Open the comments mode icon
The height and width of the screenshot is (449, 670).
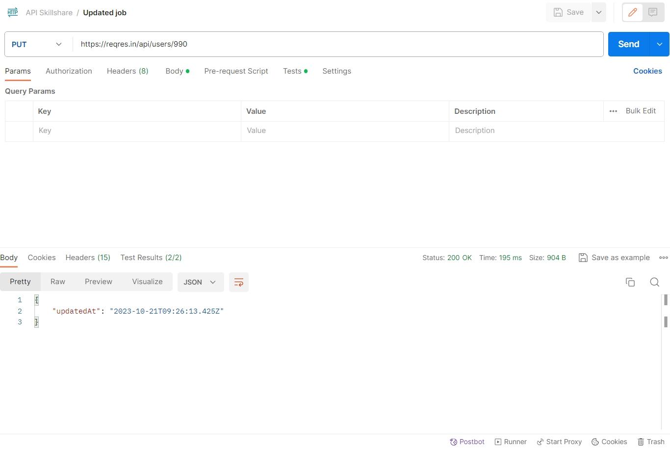(x=653, y=12)
